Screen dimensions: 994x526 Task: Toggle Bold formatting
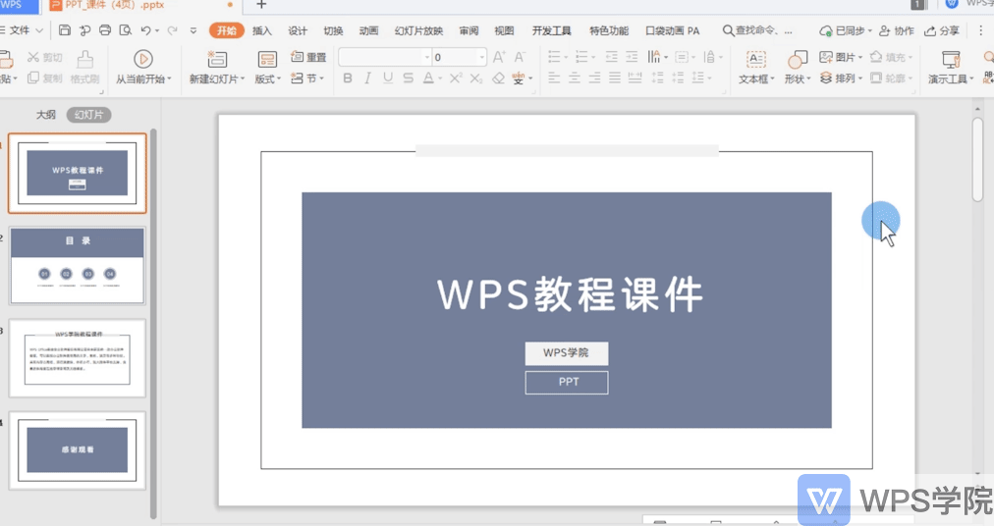pyautogui.click(x=348, y=78)
